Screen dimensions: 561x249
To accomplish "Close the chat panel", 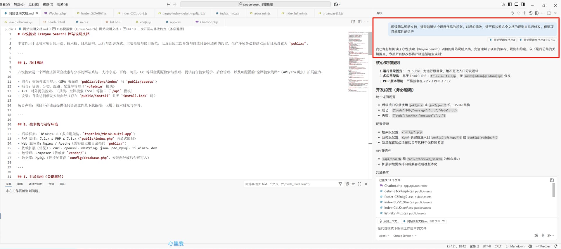I will click(x=555, y=13).
